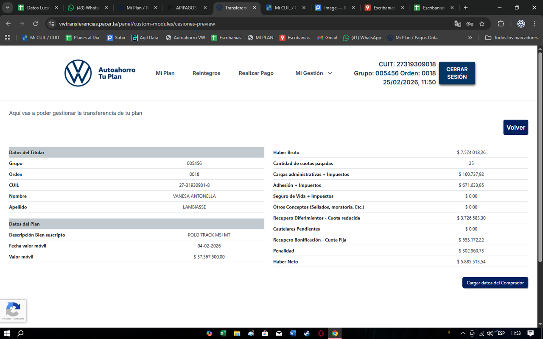The width and height of the screenshot is (543, 339).
Task: Switch to the APIPAGOS browser tab
Action: [188, 8]
